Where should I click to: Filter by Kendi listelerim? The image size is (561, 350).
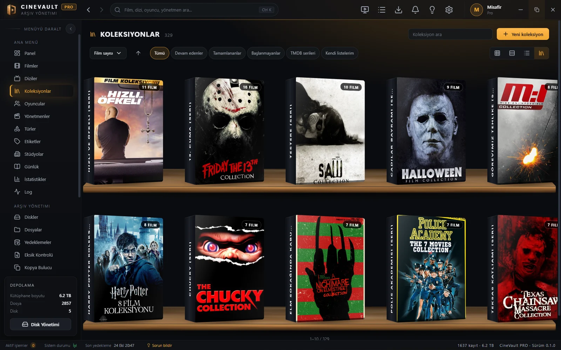[x=339, y=53]
